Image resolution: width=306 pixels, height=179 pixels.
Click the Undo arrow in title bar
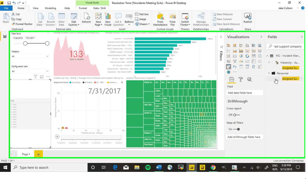click(14, 3)
